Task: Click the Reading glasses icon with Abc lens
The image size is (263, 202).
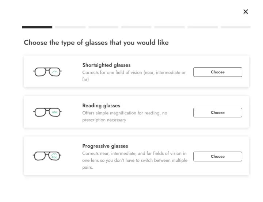Action: pos(47,113)
